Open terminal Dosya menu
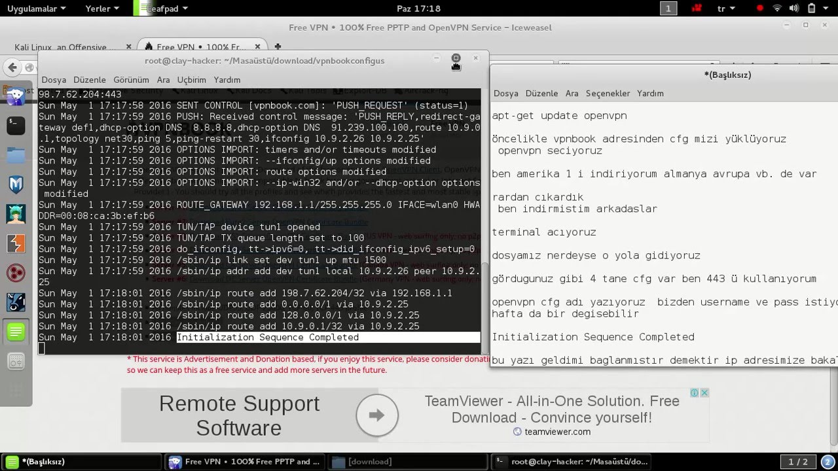 (54, 80)
